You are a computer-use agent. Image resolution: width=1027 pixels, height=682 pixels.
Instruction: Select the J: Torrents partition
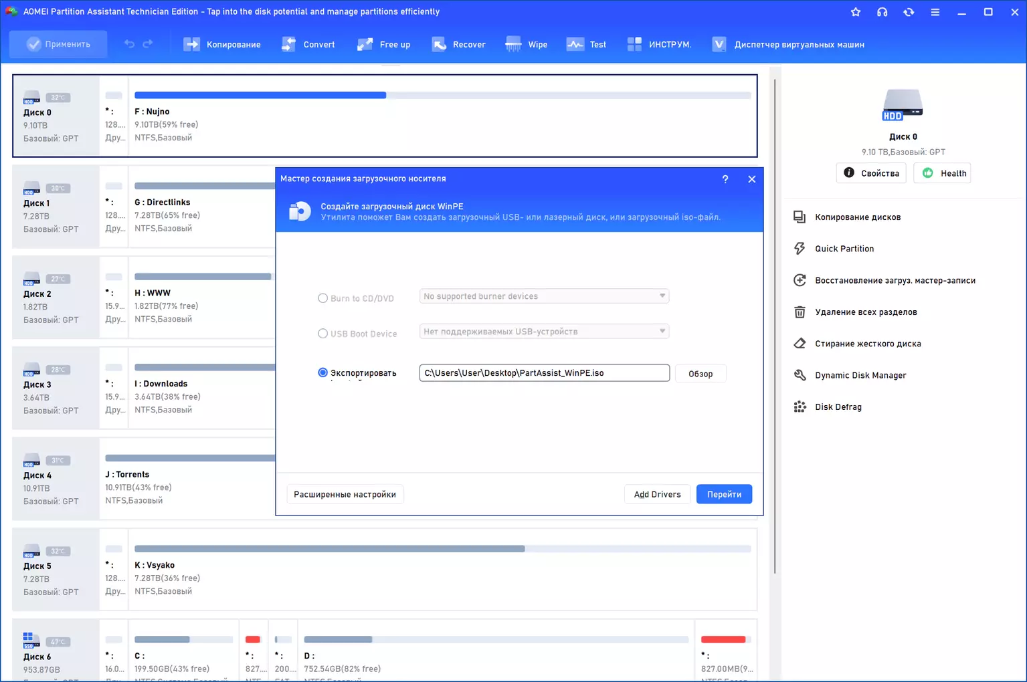click(x=187, y=479)
